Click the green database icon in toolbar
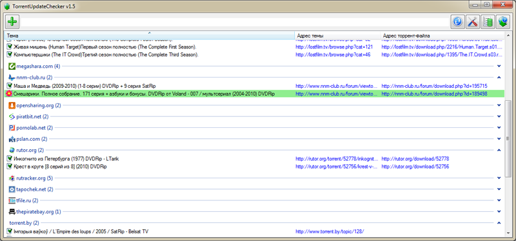The image size is (516, 241). coord(488,22)
